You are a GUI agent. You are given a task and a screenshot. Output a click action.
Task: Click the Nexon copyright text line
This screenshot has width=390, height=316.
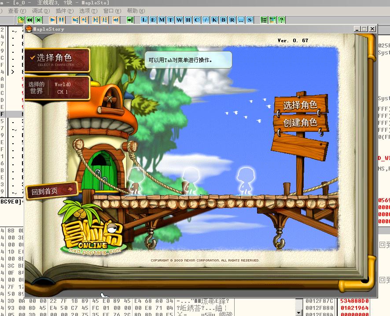click(x=205, y=260)
